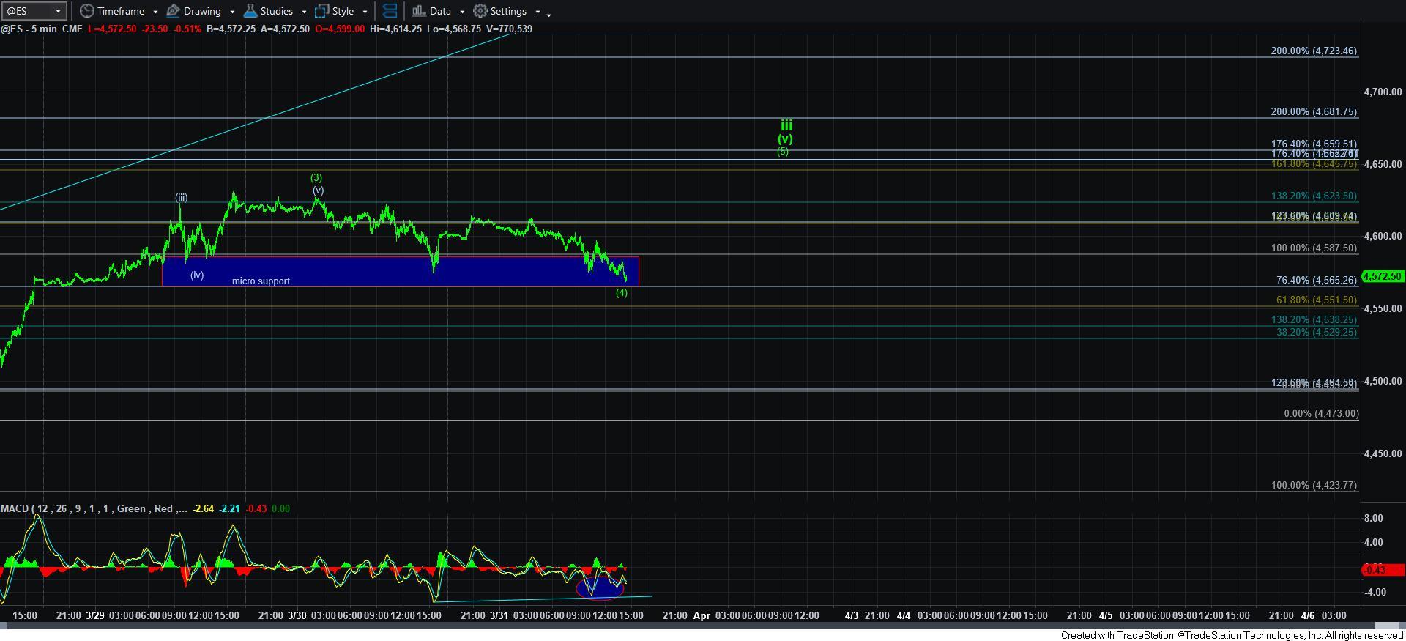This screenshot has height=641, width=1406.
Task: Click the 4,450.00 price axis label
Action: click(x=1383, y=453)
